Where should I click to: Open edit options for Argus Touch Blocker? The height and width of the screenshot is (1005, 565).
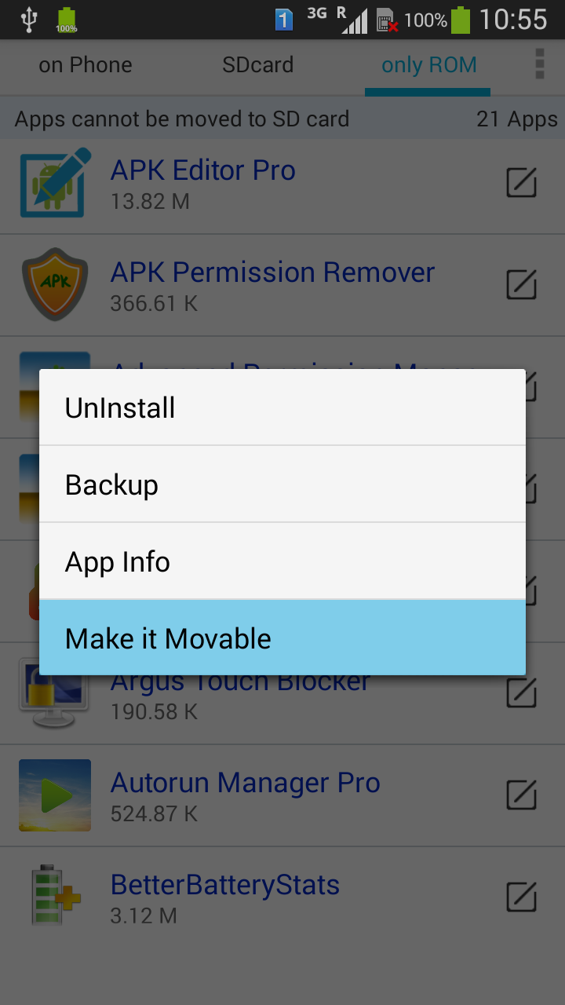click(x=521, y=693)
